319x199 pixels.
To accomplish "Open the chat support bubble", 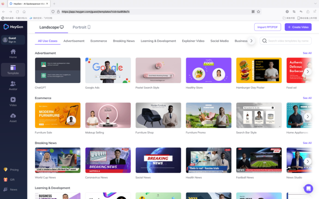I will (308, 189).
